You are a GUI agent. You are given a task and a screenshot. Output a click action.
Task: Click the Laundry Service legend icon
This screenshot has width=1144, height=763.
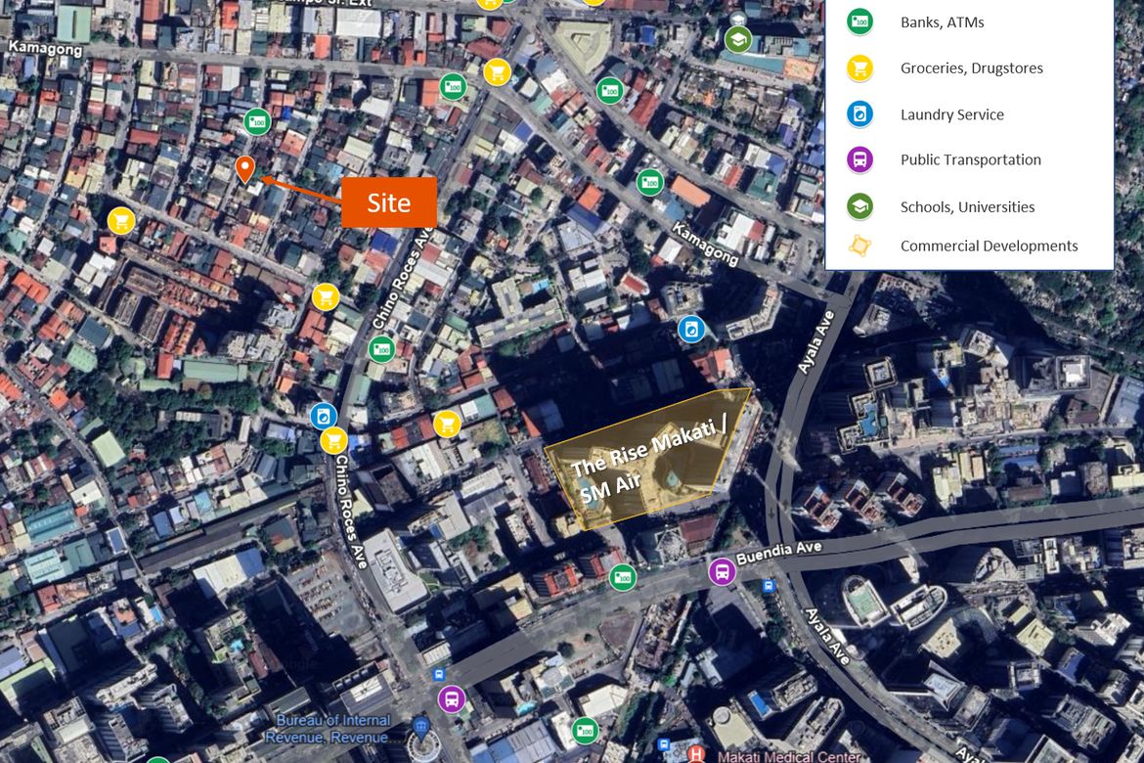pos(860,113)
